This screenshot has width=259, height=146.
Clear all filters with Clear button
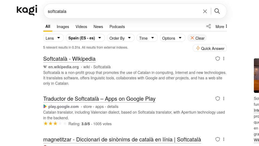(x=197, y=38)
